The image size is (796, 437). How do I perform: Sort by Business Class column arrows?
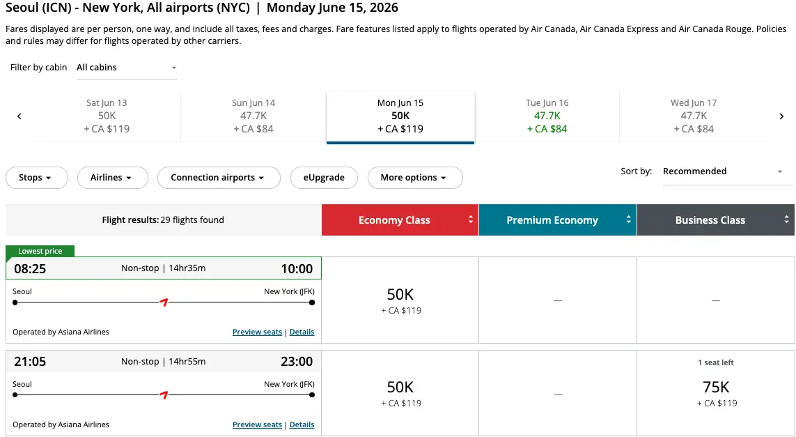click(786, 220)
